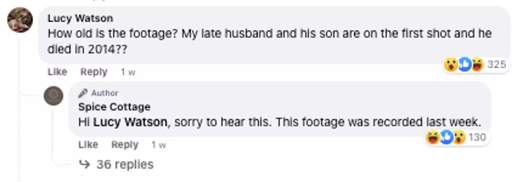Viewport: 523px width, 182px height.
Task: Click the thumbs-up reaction icon beside the 130 count
Action: (446, 138)
